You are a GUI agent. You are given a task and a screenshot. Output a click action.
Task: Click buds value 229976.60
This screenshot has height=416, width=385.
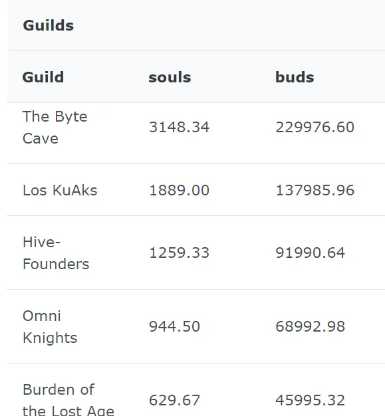(x=315, y=127)
